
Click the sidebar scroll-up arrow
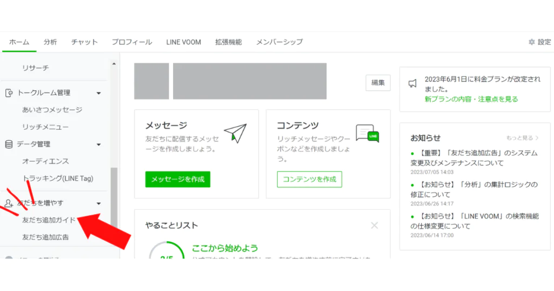[114, 64]
